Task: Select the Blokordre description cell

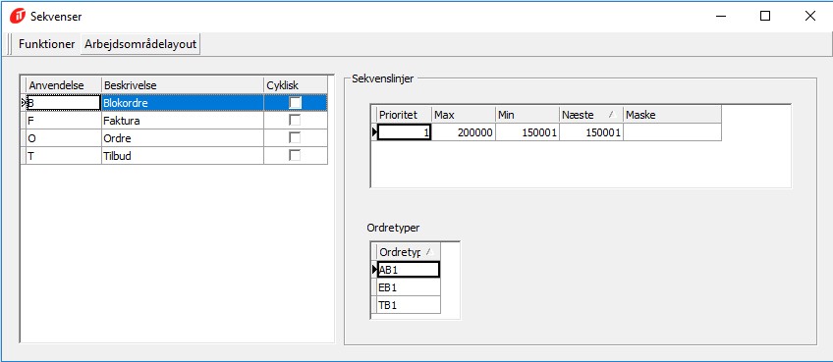Action: pos(183,103)
